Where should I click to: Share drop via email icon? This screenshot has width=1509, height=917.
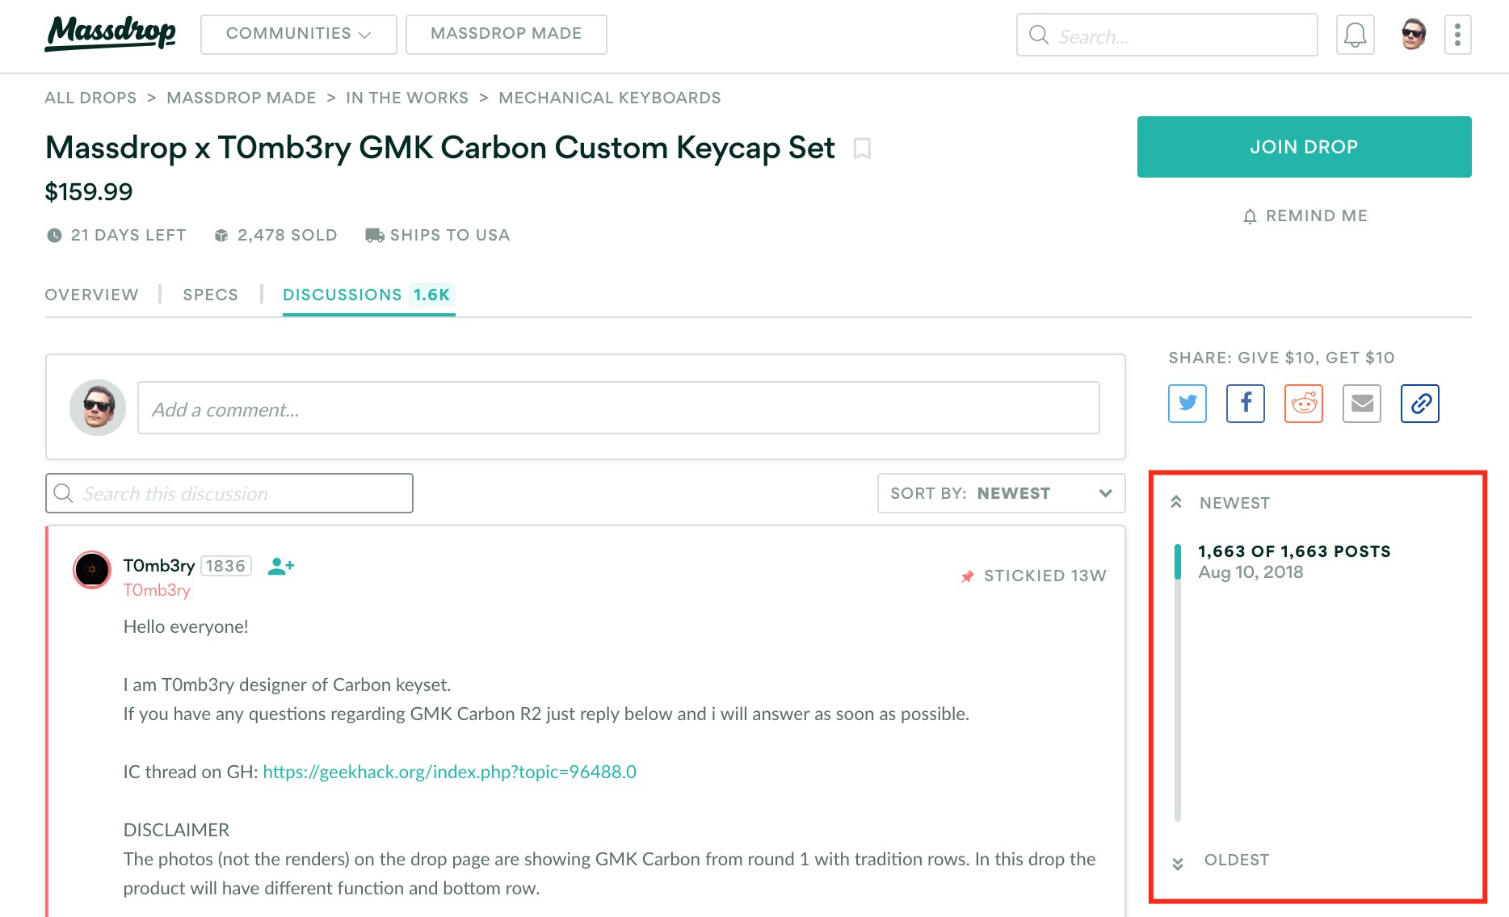1361,404
